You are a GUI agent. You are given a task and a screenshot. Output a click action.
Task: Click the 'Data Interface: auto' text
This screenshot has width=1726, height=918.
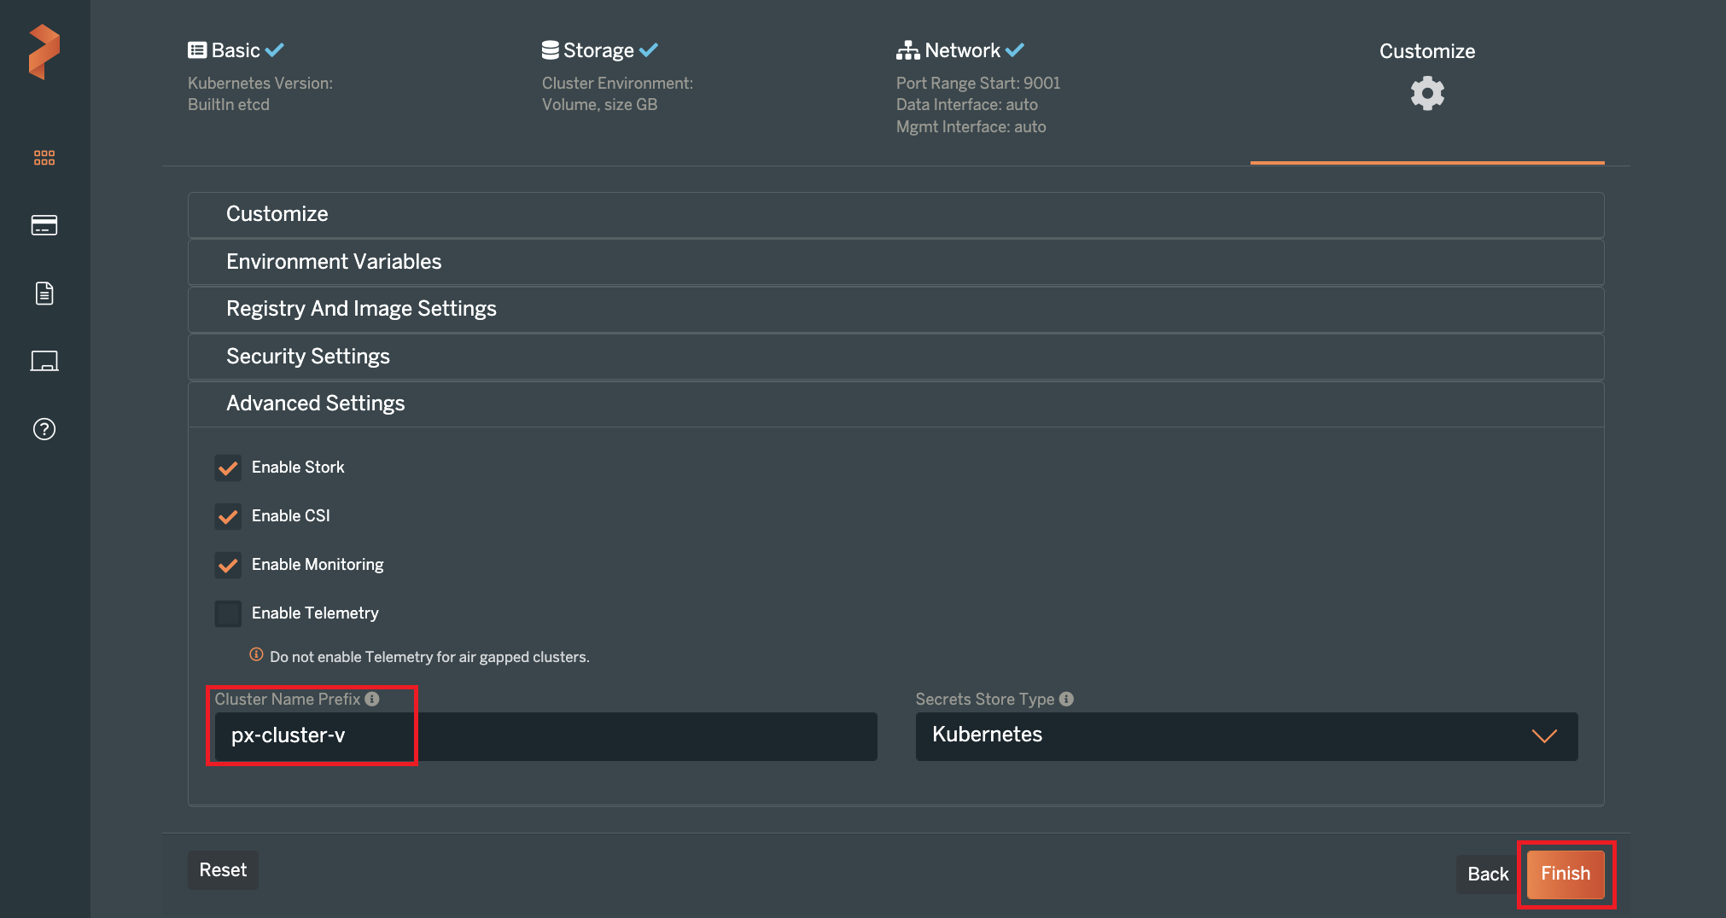[967, 104]
